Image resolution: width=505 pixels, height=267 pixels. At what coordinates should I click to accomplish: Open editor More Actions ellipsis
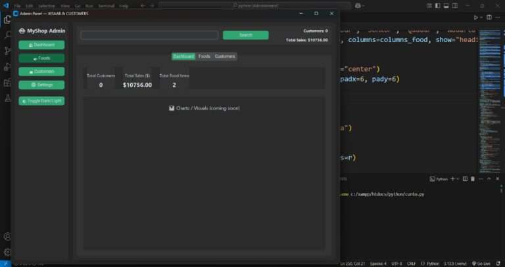coord(498,17)
